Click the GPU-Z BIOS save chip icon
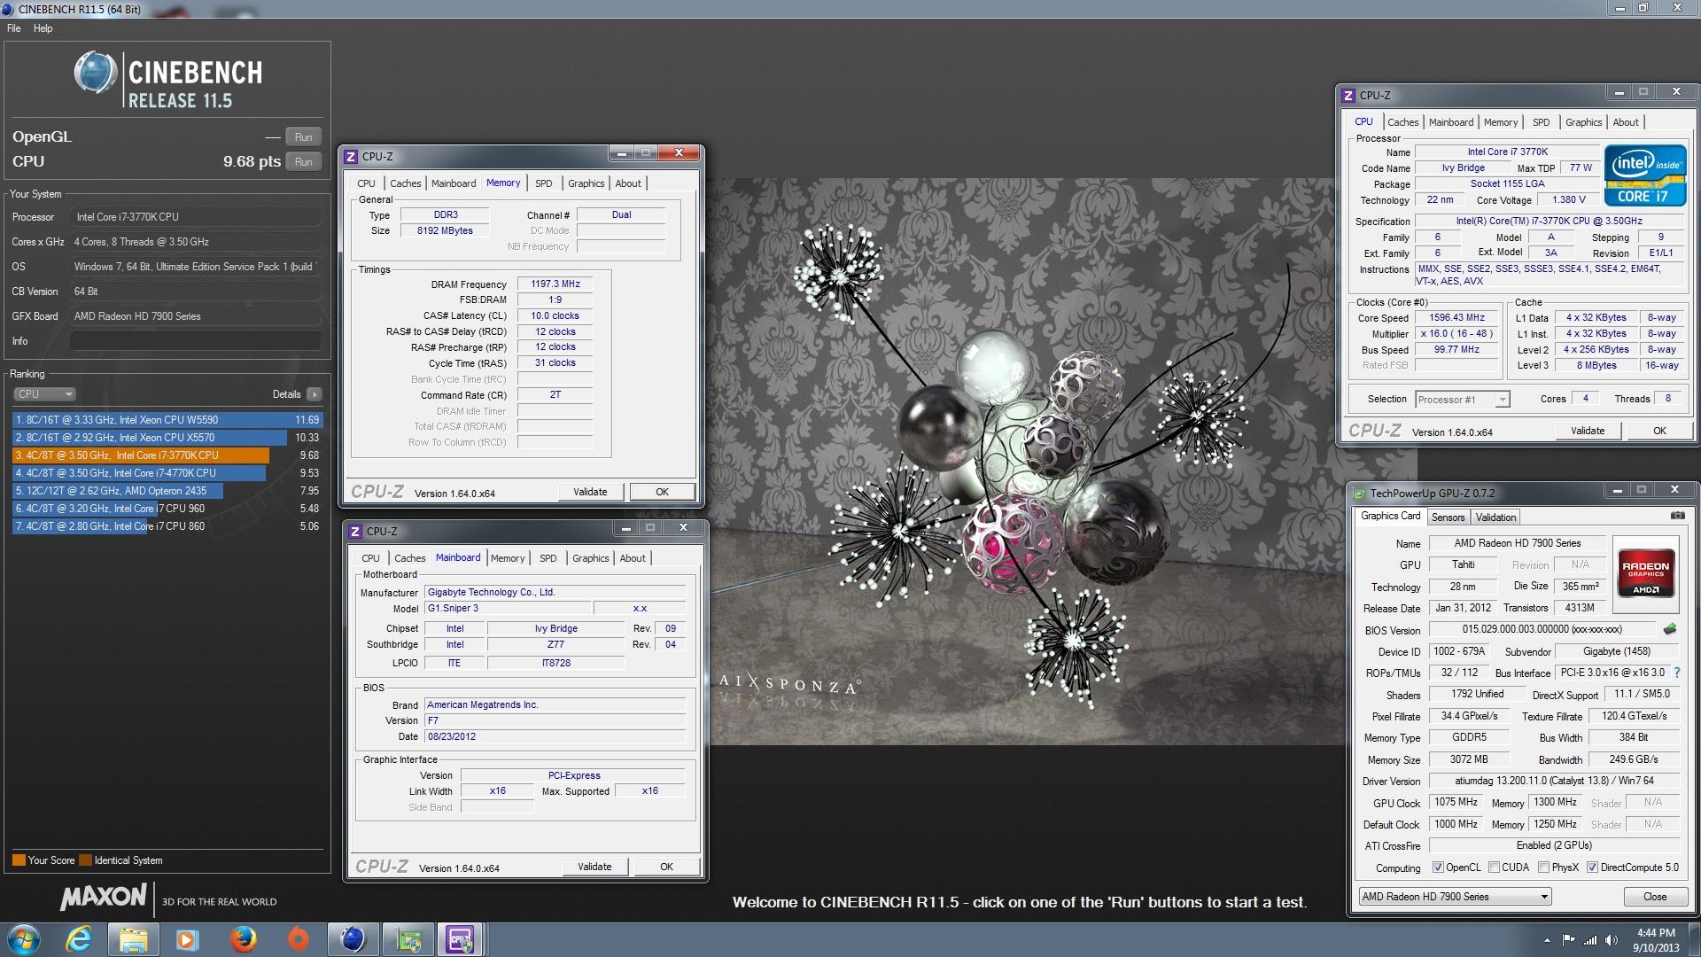Screen dimensions: 1701x957 (1670, 629)
